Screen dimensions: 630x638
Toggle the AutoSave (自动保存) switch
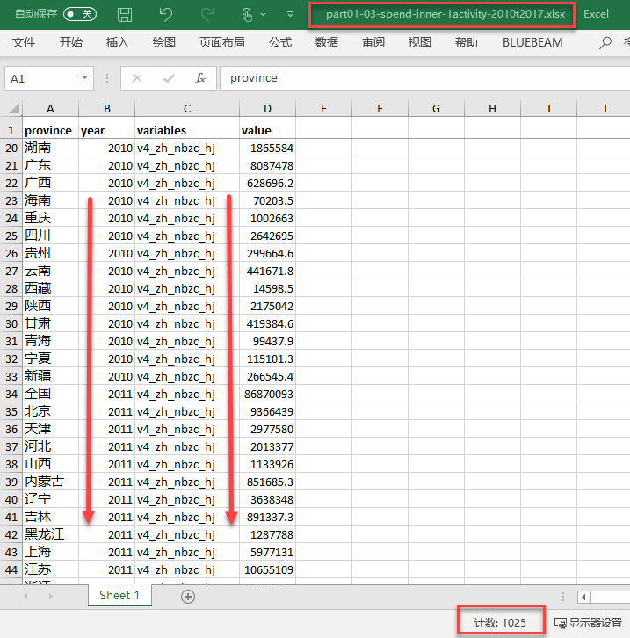point(80,14)
